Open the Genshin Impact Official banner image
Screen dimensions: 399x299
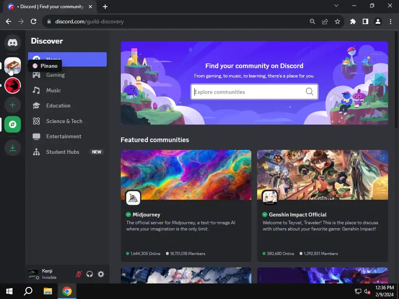pos(323,175)
